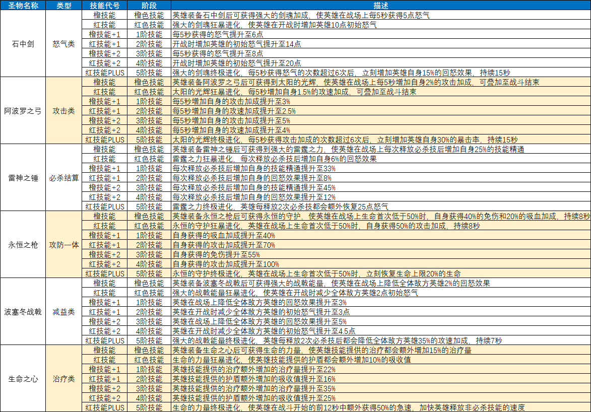591x412 pixels.
Task: Click the 攻防一体 type cell
Action: point(63,245)
